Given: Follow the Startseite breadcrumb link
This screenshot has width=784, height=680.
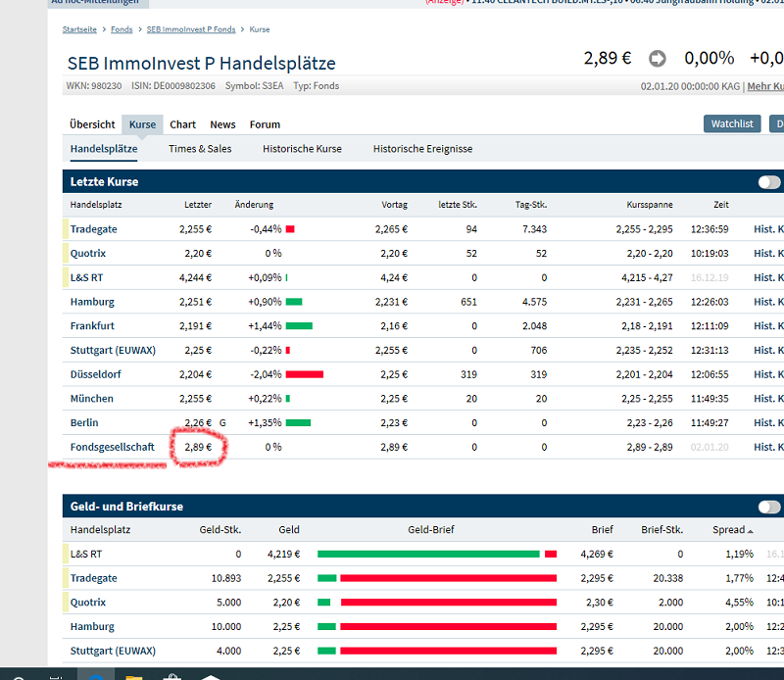Looking at the screenshot, I should 79,29.
